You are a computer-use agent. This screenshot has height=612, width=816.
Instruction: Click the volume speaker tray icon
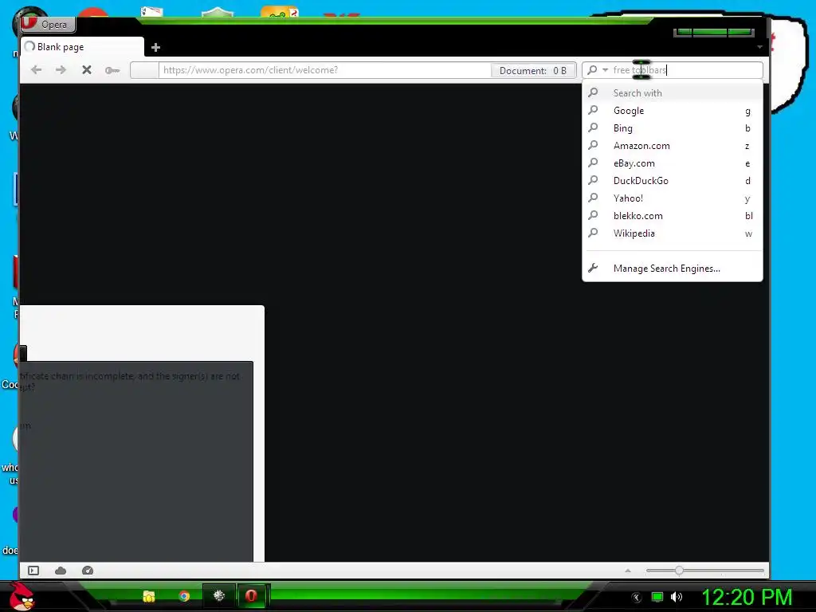click(677, 597)
